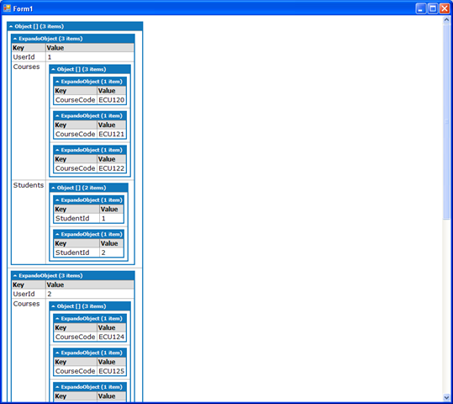
Task: Click the Courses key in the UserId 2 object
Action: (26, 304)
